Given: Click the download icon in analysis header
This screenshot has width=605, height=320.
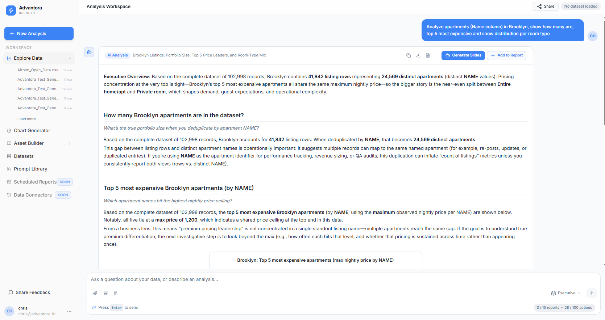Looking at the screenshot, I should pos(418,55).
